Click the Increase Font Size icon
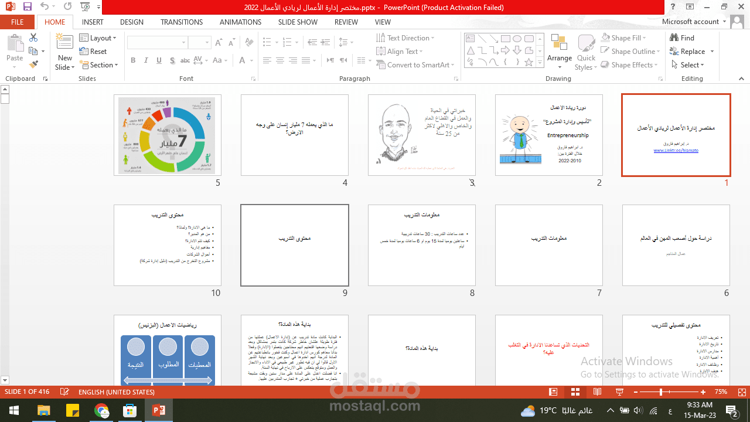Viewport: 750px width, 422px height. [x=218, y=42]
